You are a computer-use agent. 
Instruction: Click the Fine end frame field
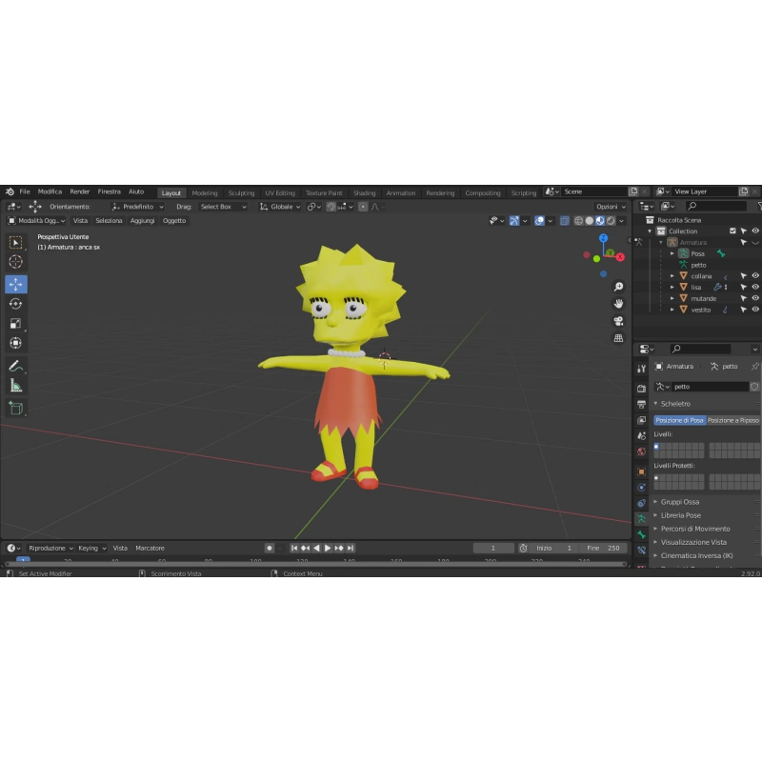coord(603,549)
